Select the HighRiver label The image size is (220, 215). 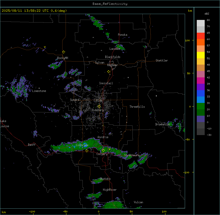(110, 190)
